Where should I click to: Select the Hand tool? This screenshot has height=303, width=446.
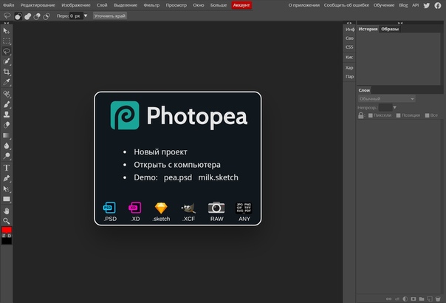tap(6, 211)
